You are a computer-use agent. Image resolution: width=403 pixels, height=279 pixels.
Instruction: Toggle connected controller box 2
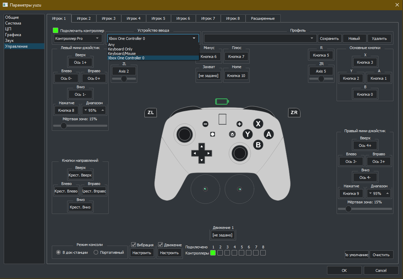click(220, 253)
